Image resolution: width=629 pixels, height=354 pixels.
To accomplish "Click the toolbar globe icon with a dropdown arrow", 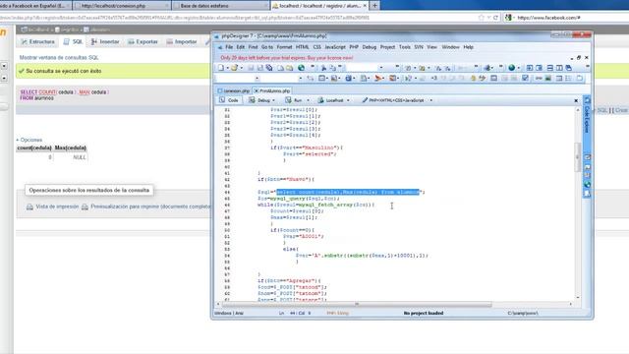I will click(511, 68).
